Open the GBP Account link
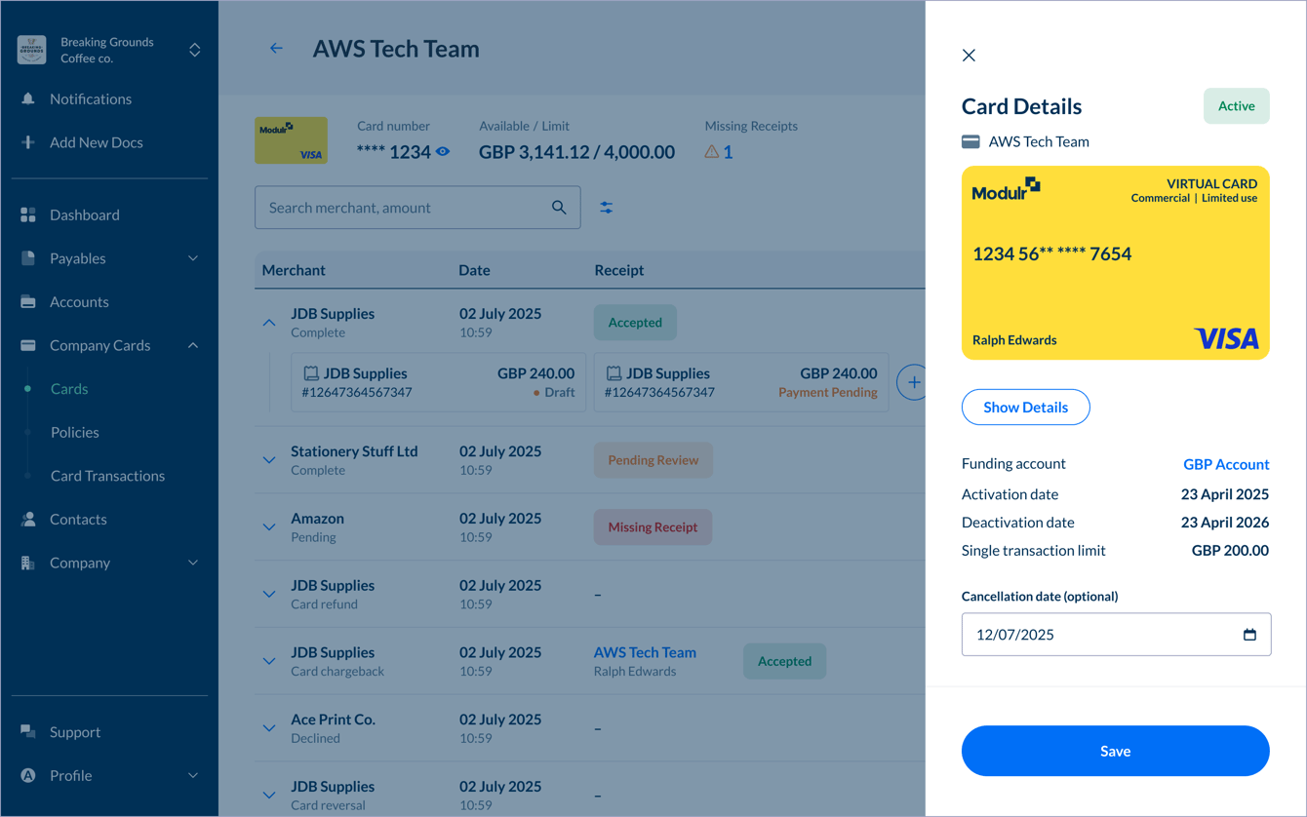The width and height of the screenshot is (1307, 817). pos(1226,464)
